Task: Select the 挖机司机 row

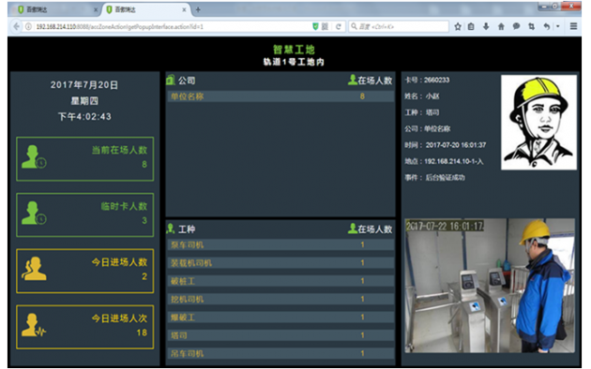Action: 280,299
